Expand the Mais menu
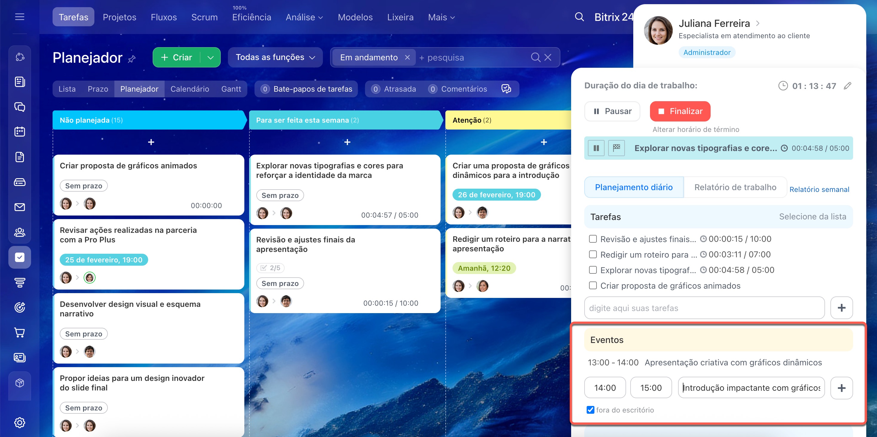877x437 pixels. point(441,17)
